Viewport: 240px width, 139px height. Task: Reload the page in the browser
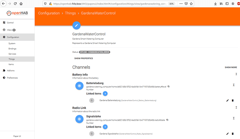tap(15, 4)
